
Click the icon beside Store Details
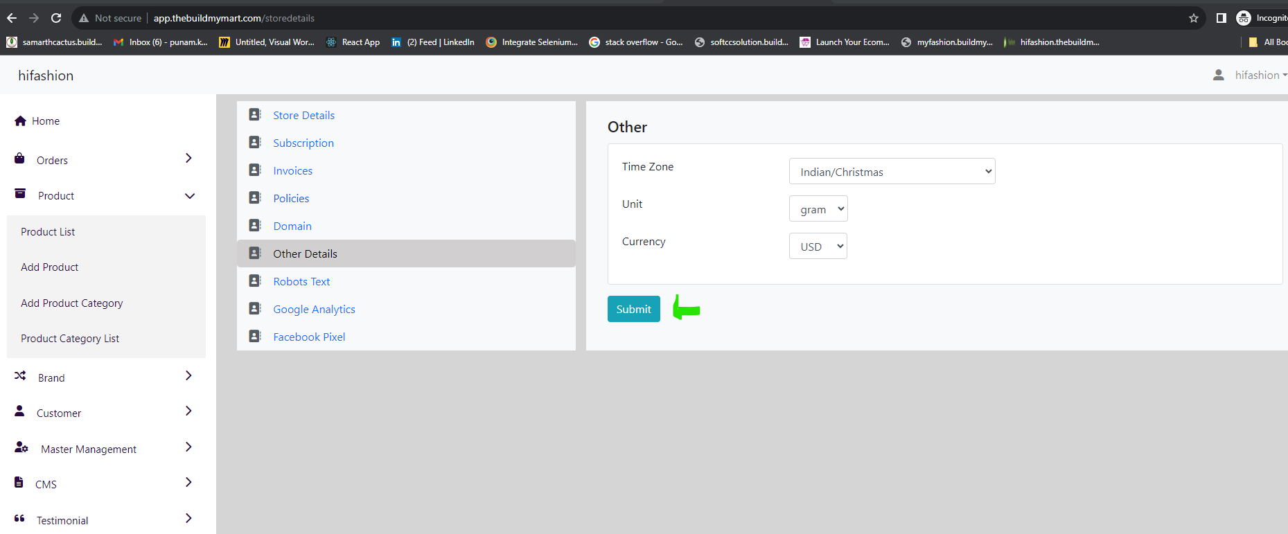pyautogui.click(x=255, y=114)
